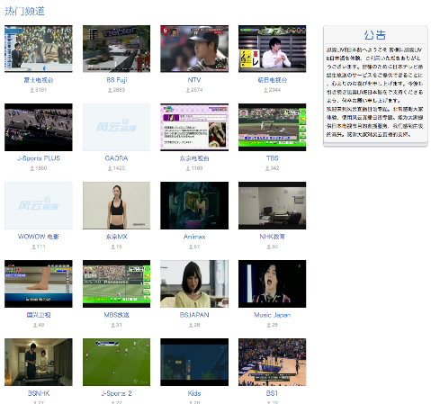This screenshot has width=431, height=404.
Task: Click the viewer icon under BS Fuji
Action: click(110, 90)
